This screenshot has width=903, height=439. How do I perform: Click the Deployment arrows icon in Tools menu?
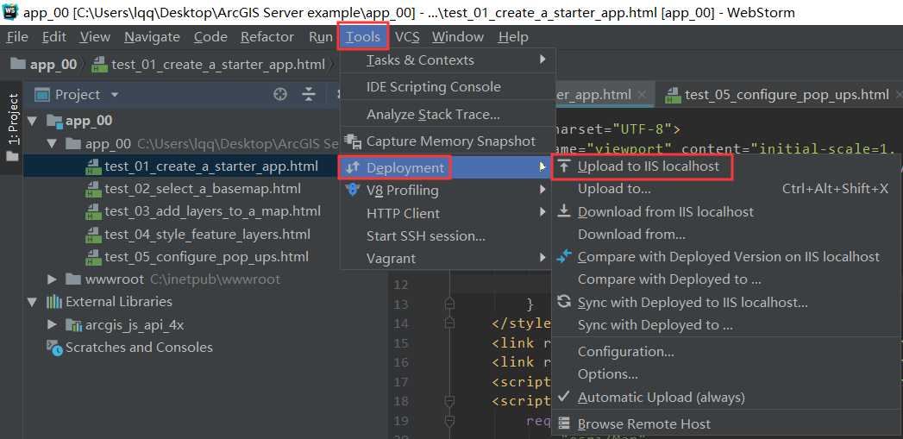point(352,167)
